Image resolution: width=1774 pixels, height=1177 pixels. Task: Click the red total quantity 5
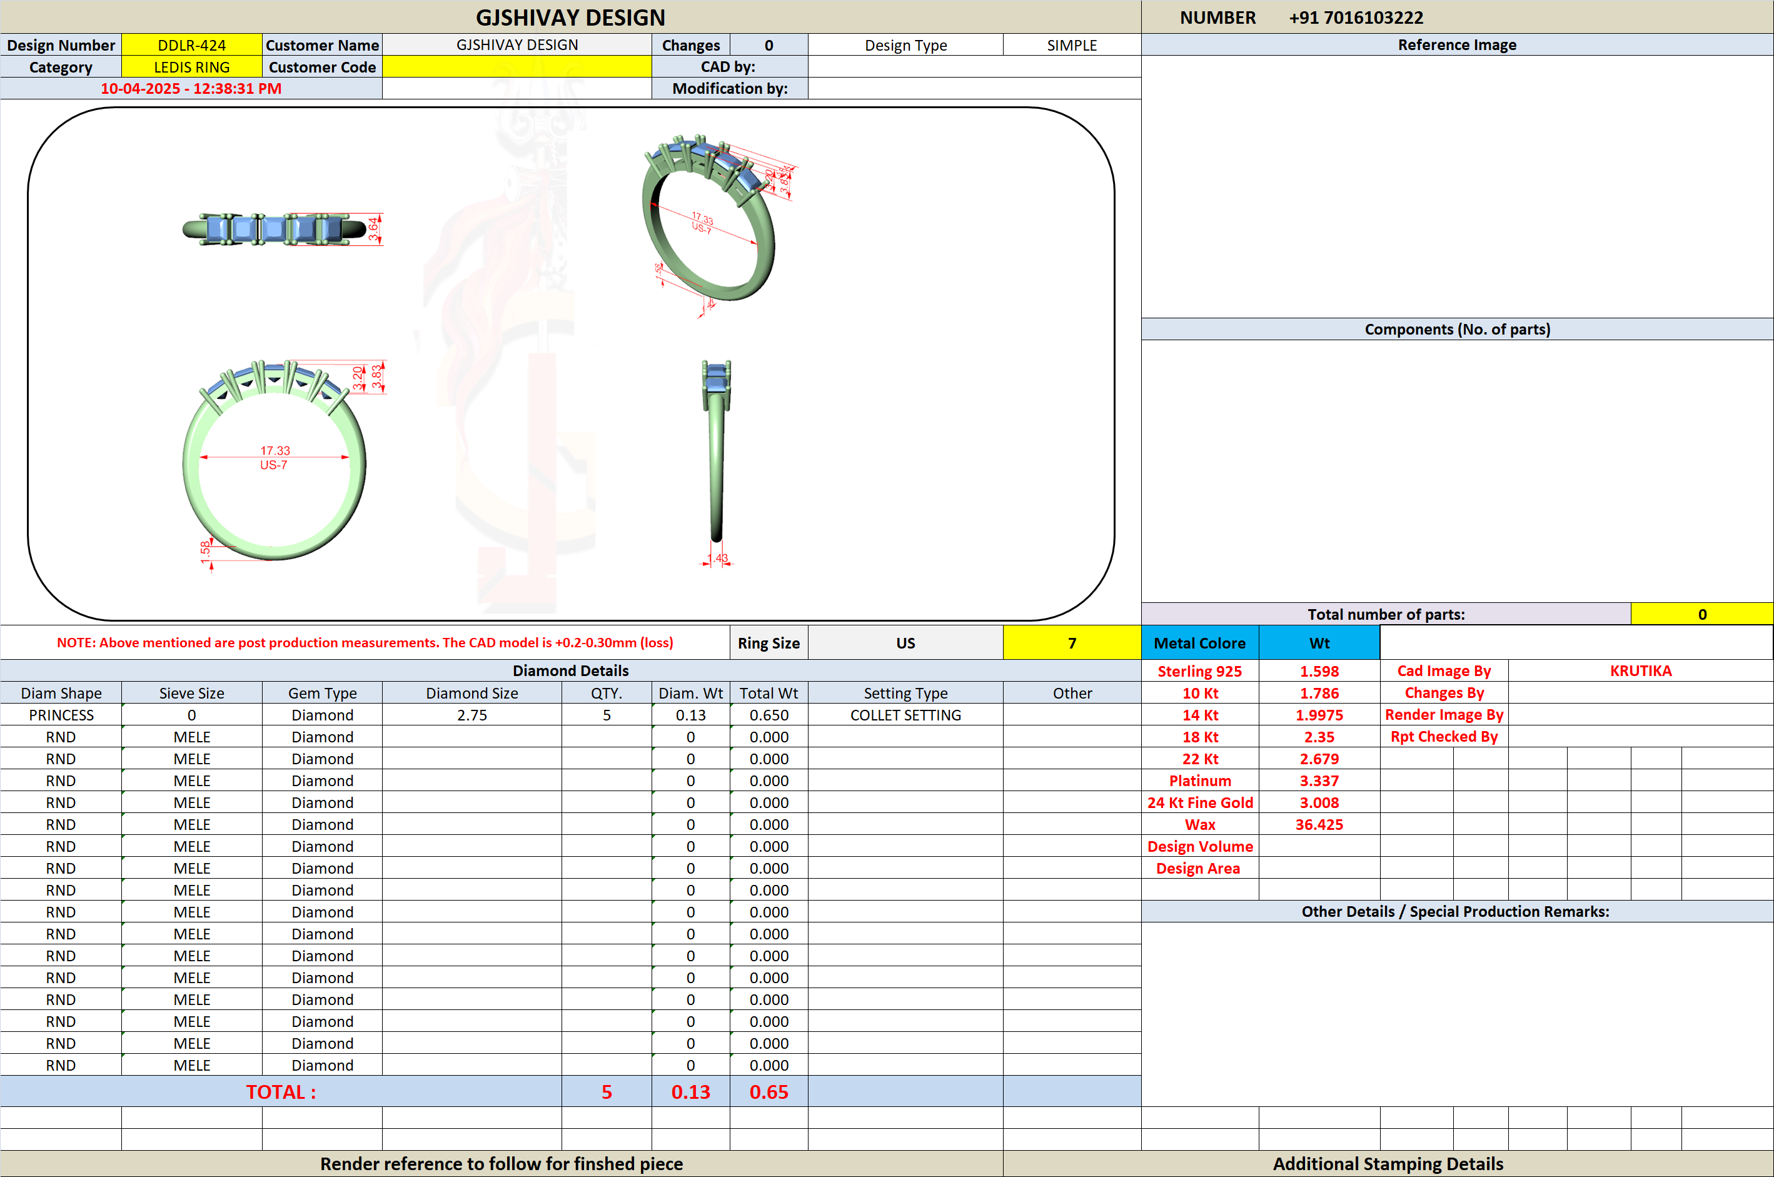tap(607, 1091)
